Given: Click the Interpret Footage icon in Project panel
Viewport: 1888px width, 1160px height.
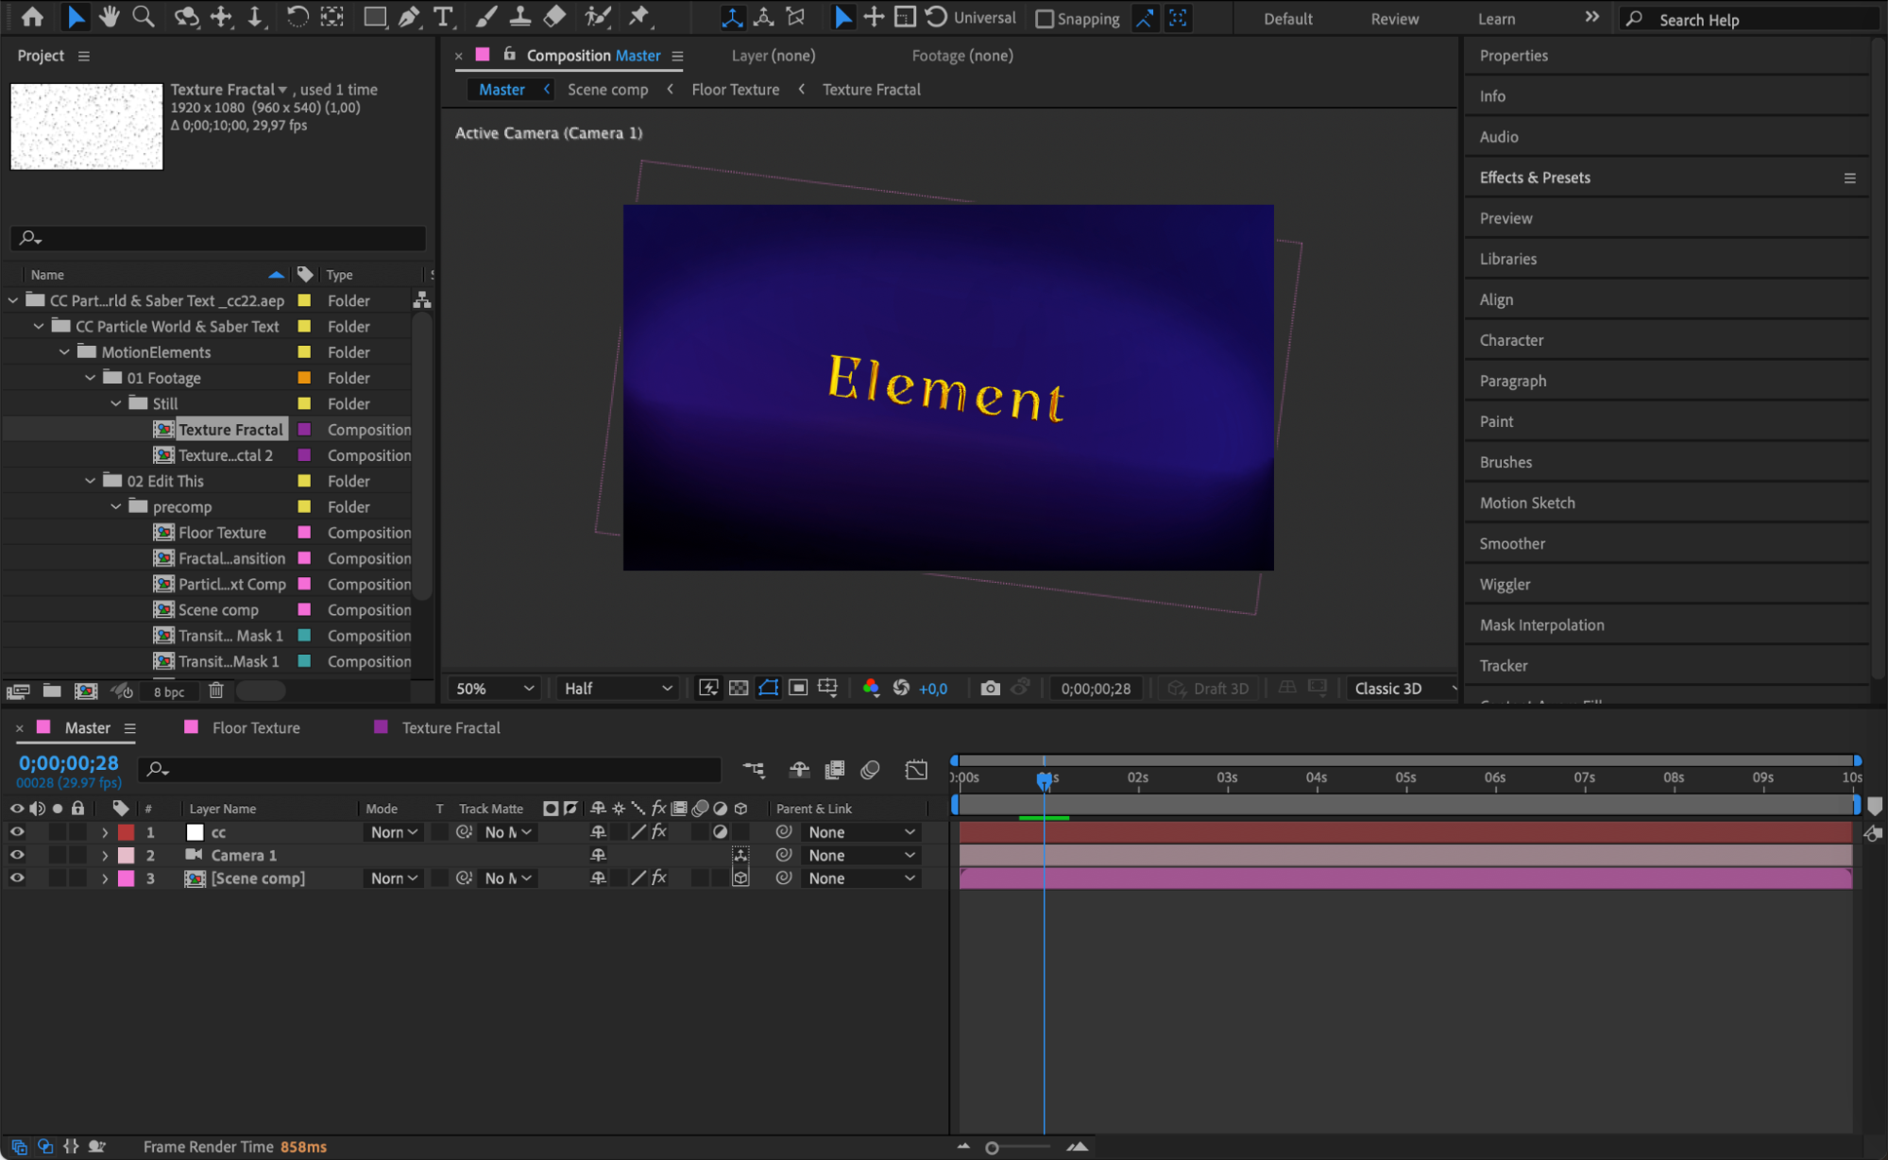Looking at the screenshot, I should pos(18,691).
